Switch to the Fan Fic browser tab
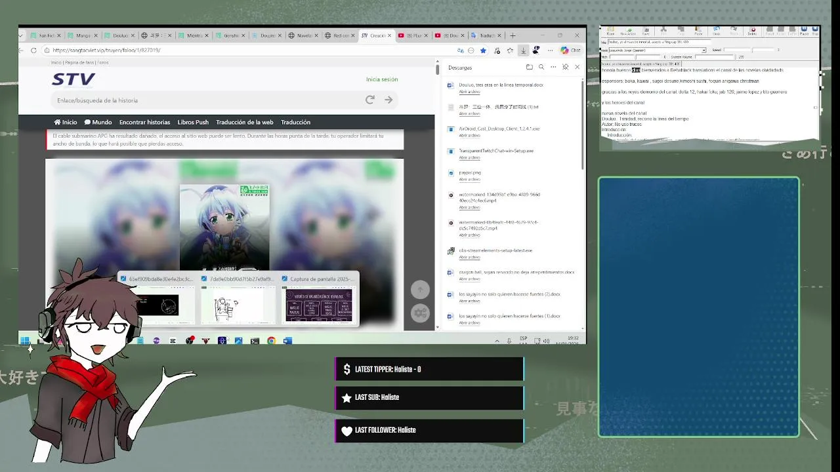840x472 pixels. click(46, 35)
